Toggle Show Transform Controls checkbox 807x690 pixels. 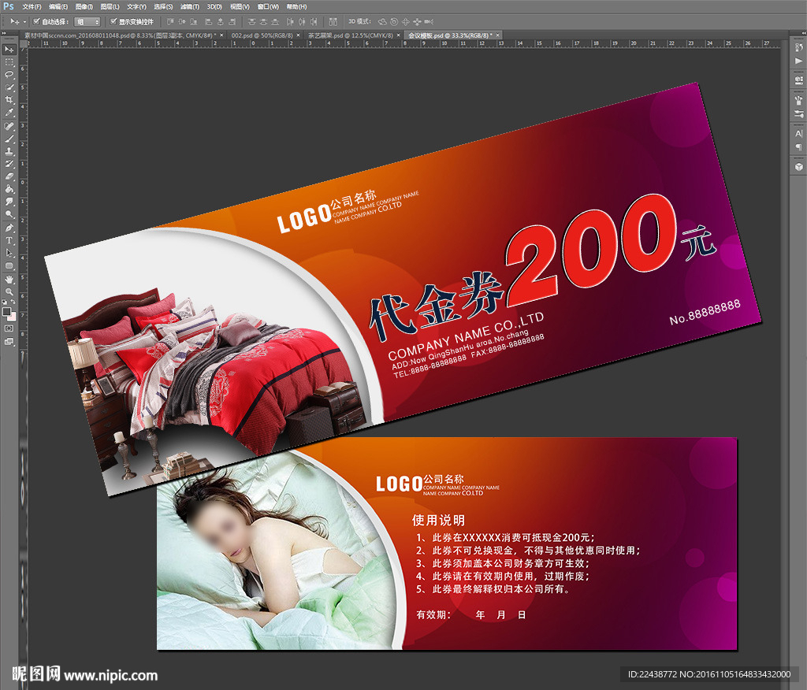(x=113, y=21)
